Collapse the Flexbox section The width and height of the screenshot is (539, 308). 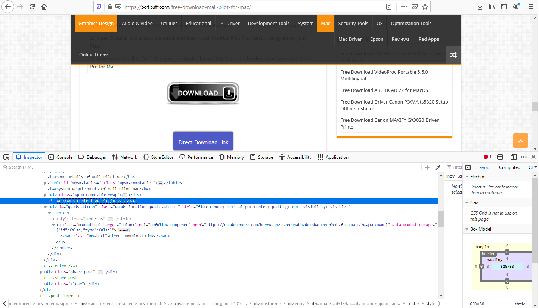(467, 177)
